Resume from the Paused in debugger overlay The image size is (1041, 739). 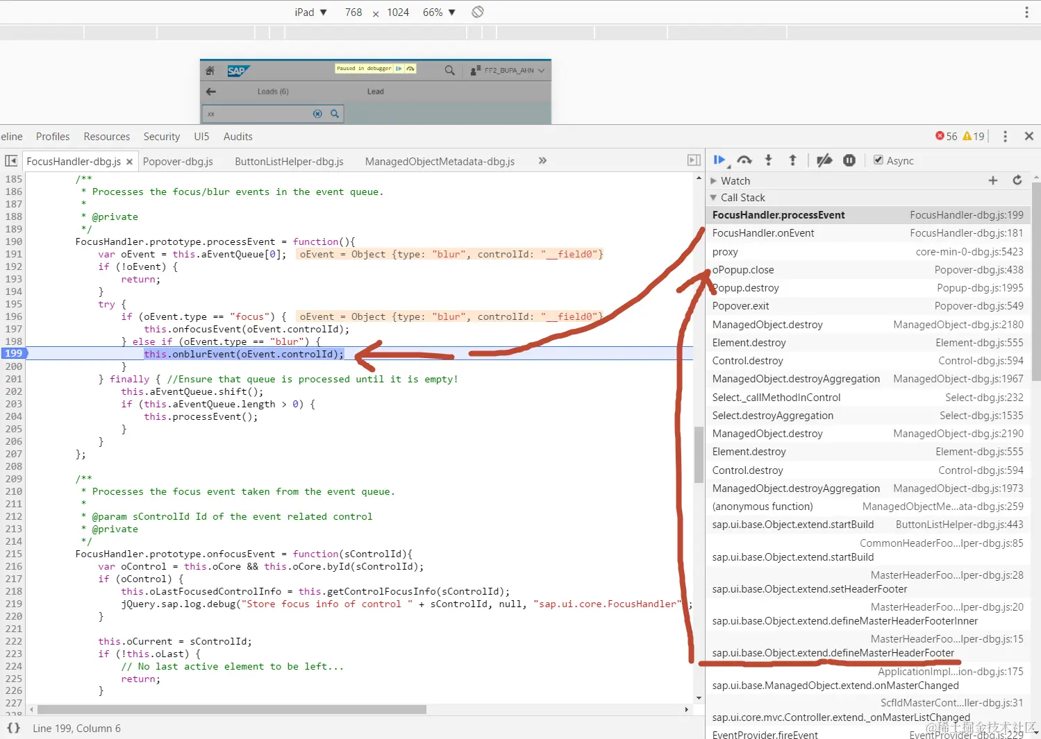[x=399, y=69]
